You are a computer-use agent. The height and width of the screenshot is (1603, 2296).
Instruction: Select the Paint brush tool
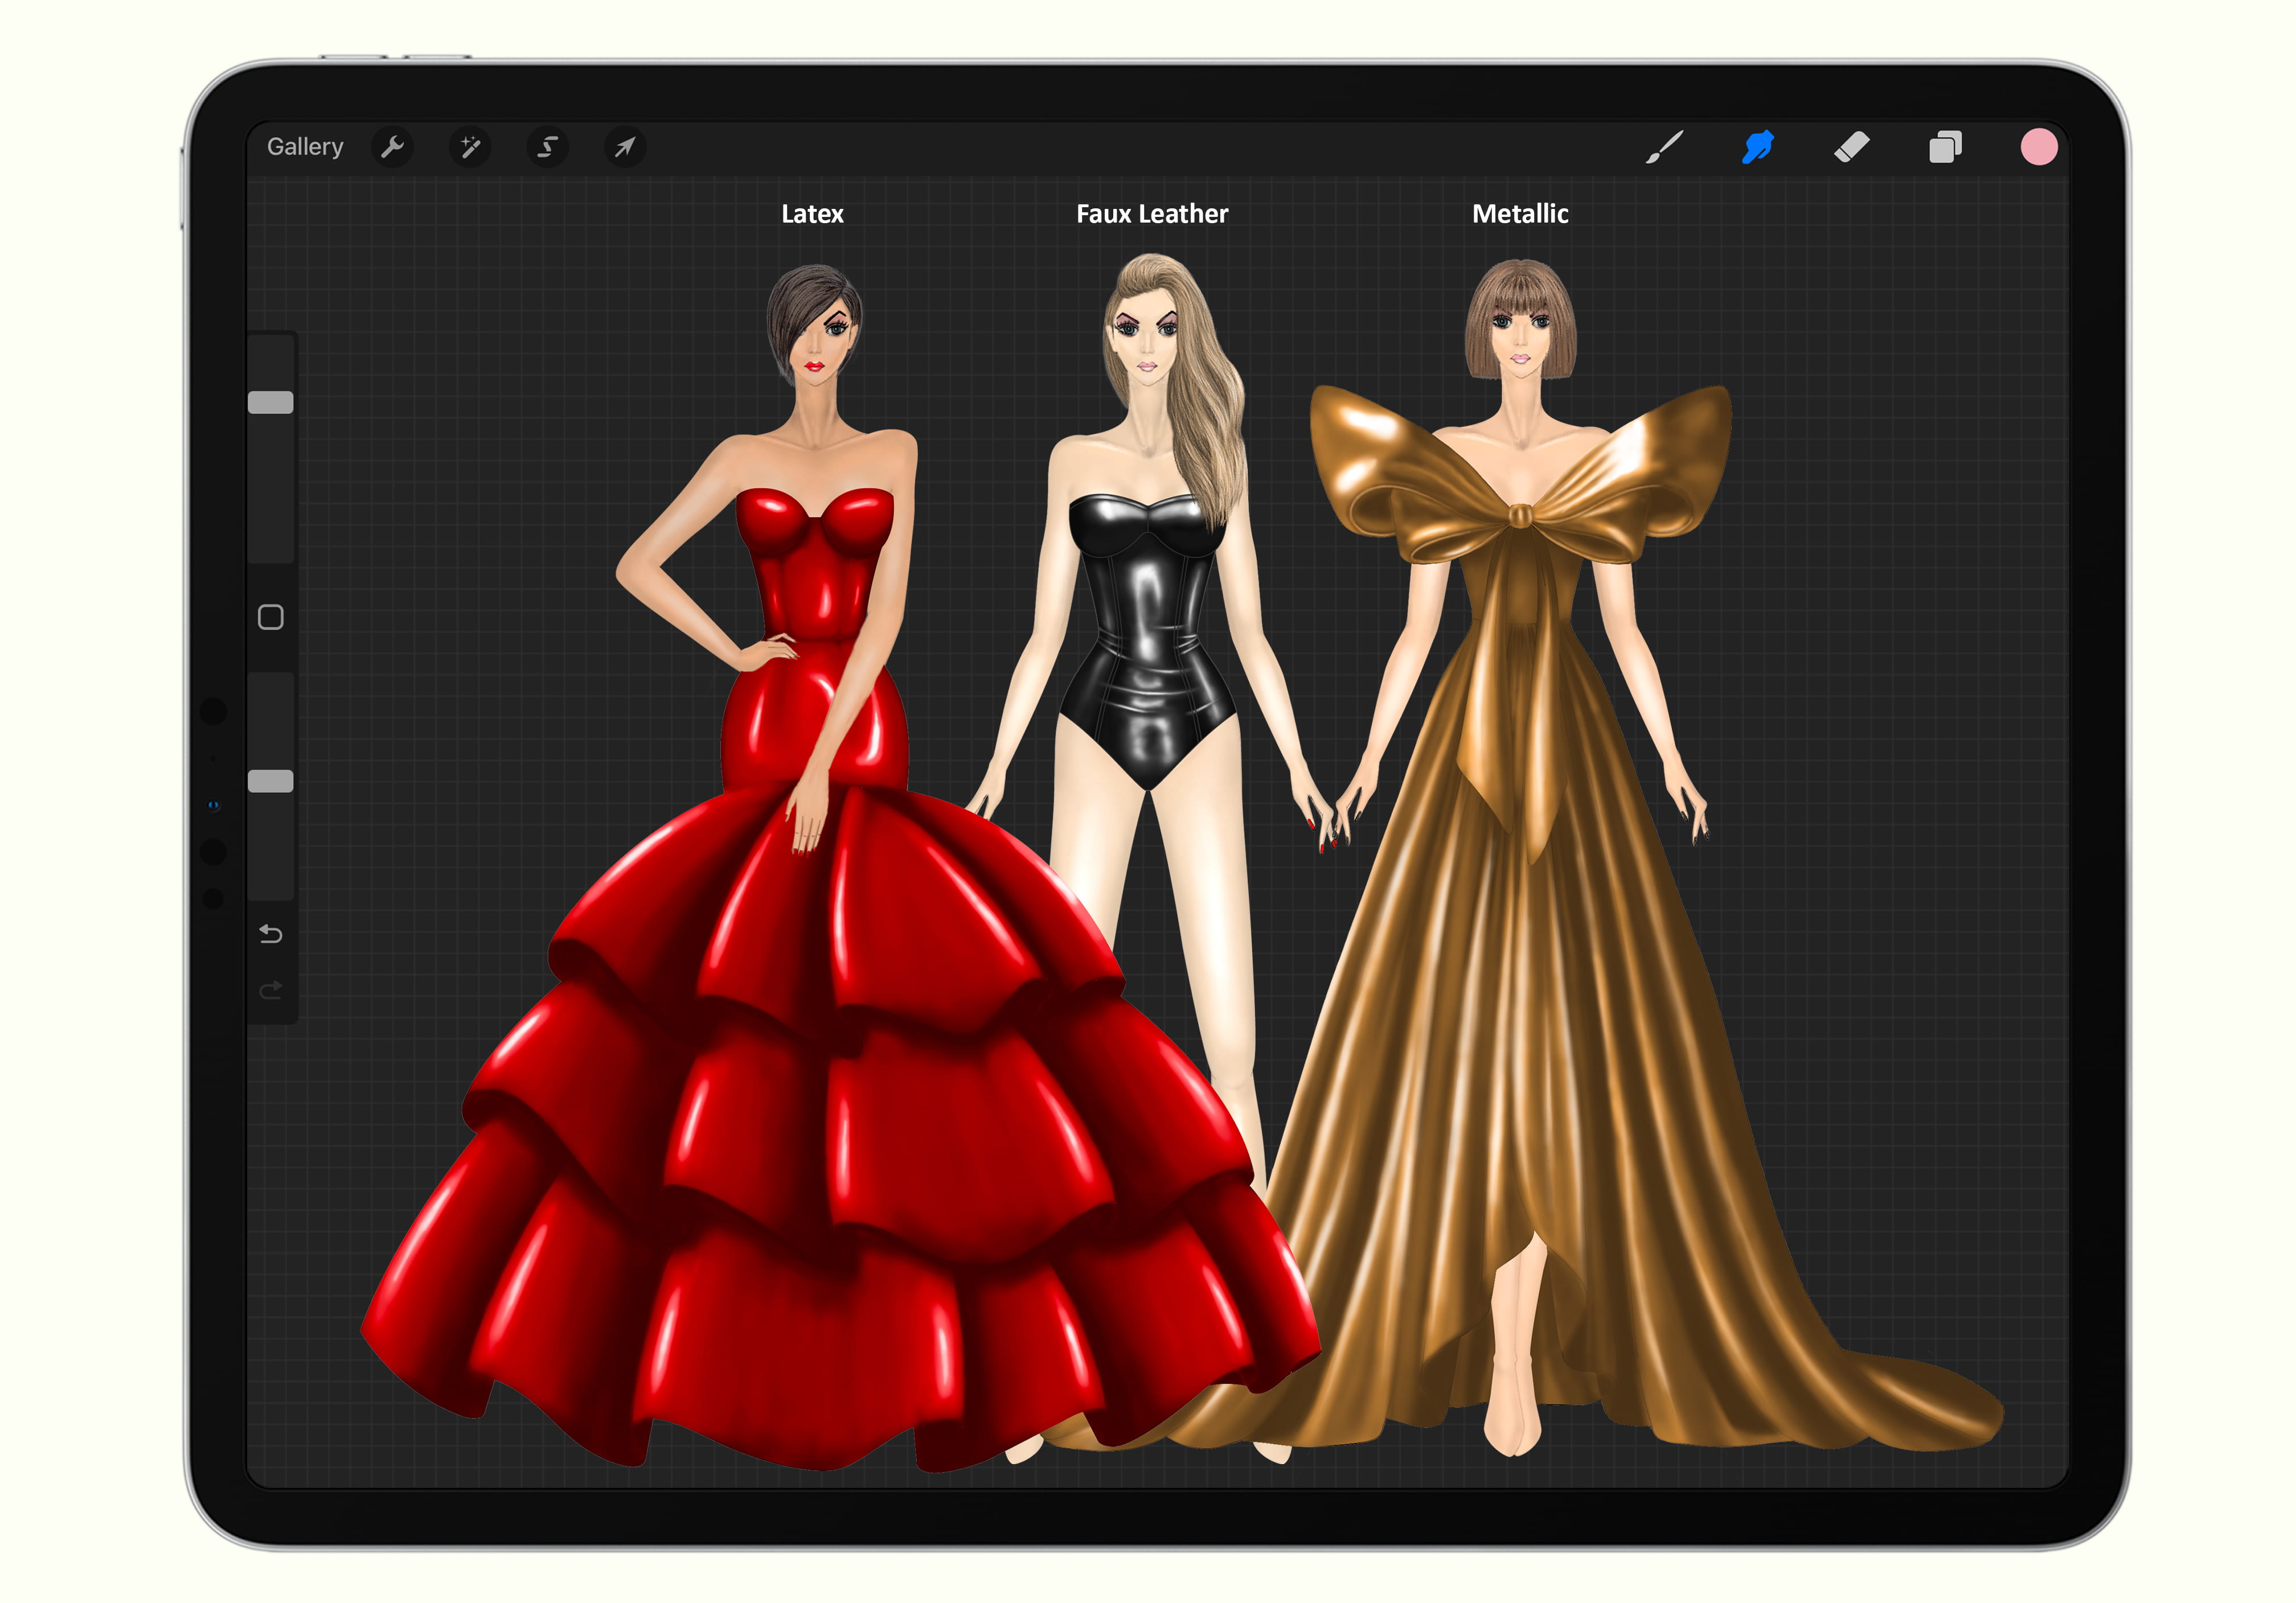[1665, 147]
